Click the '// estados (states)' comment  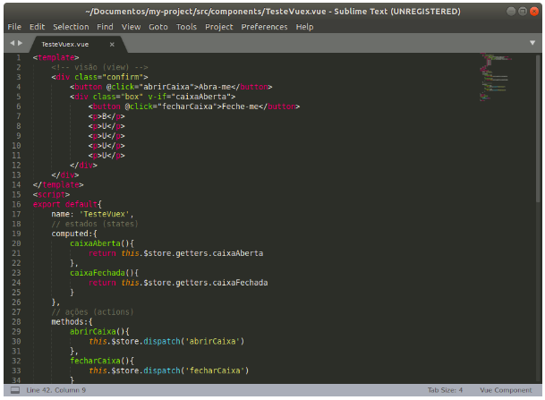click(95, 224)
